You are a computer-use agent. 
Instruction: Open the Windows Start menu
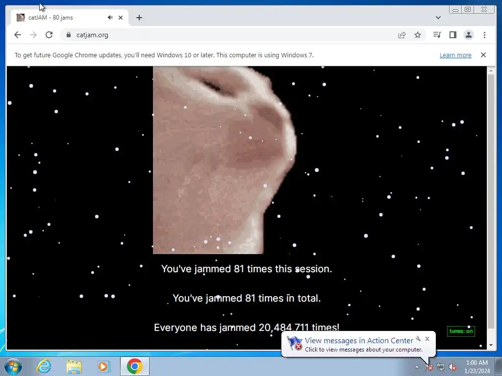click(x=13, y=366)
